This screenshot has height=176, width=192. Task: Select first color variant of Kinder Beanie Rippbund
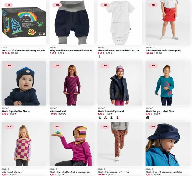(x=100, y=118)
